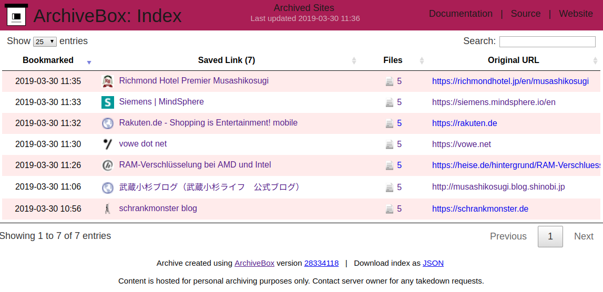This screenshot has width=603, height=292.
Task: Click the Bookmarked column header
Action: click(x=48, y=60)
